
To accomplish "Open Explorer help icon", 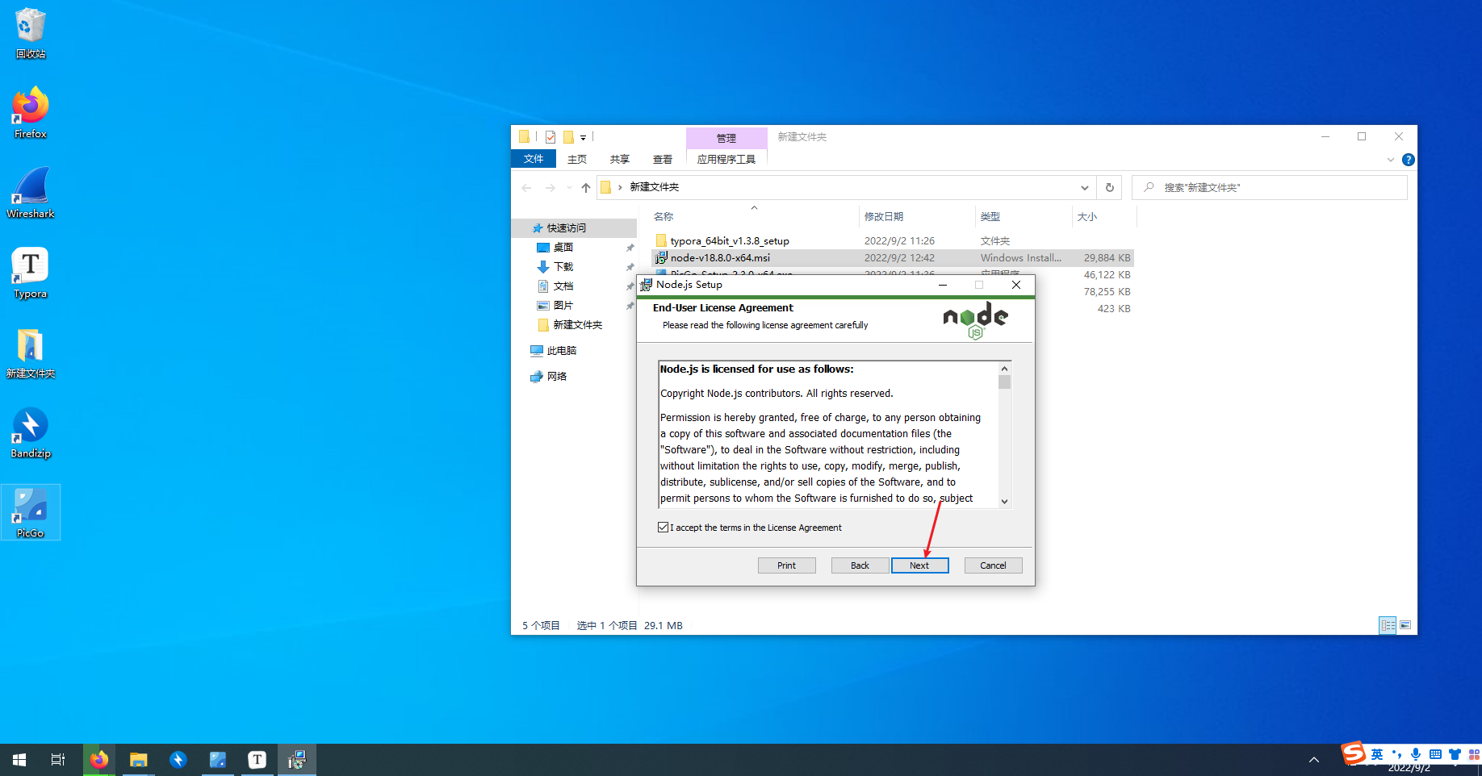I will [x=1409, y=160].
